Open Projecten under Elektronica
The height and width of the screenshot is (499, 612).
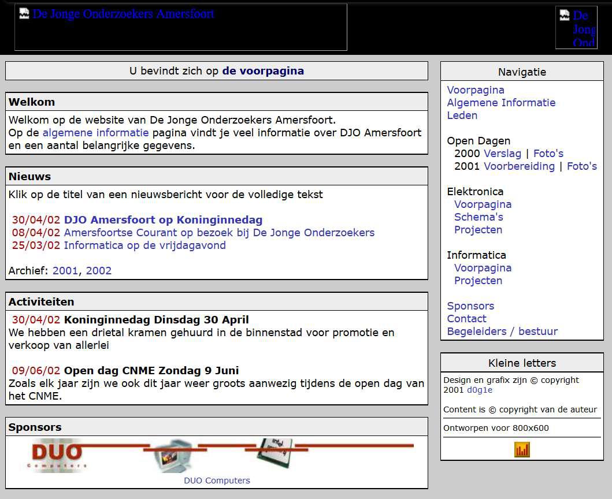click(478, 230)
